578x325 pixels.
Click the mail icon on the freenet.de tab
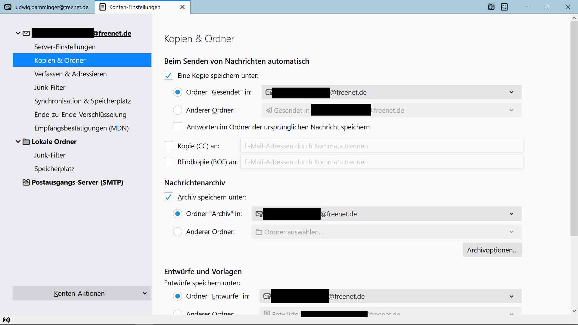pos(8,7)
